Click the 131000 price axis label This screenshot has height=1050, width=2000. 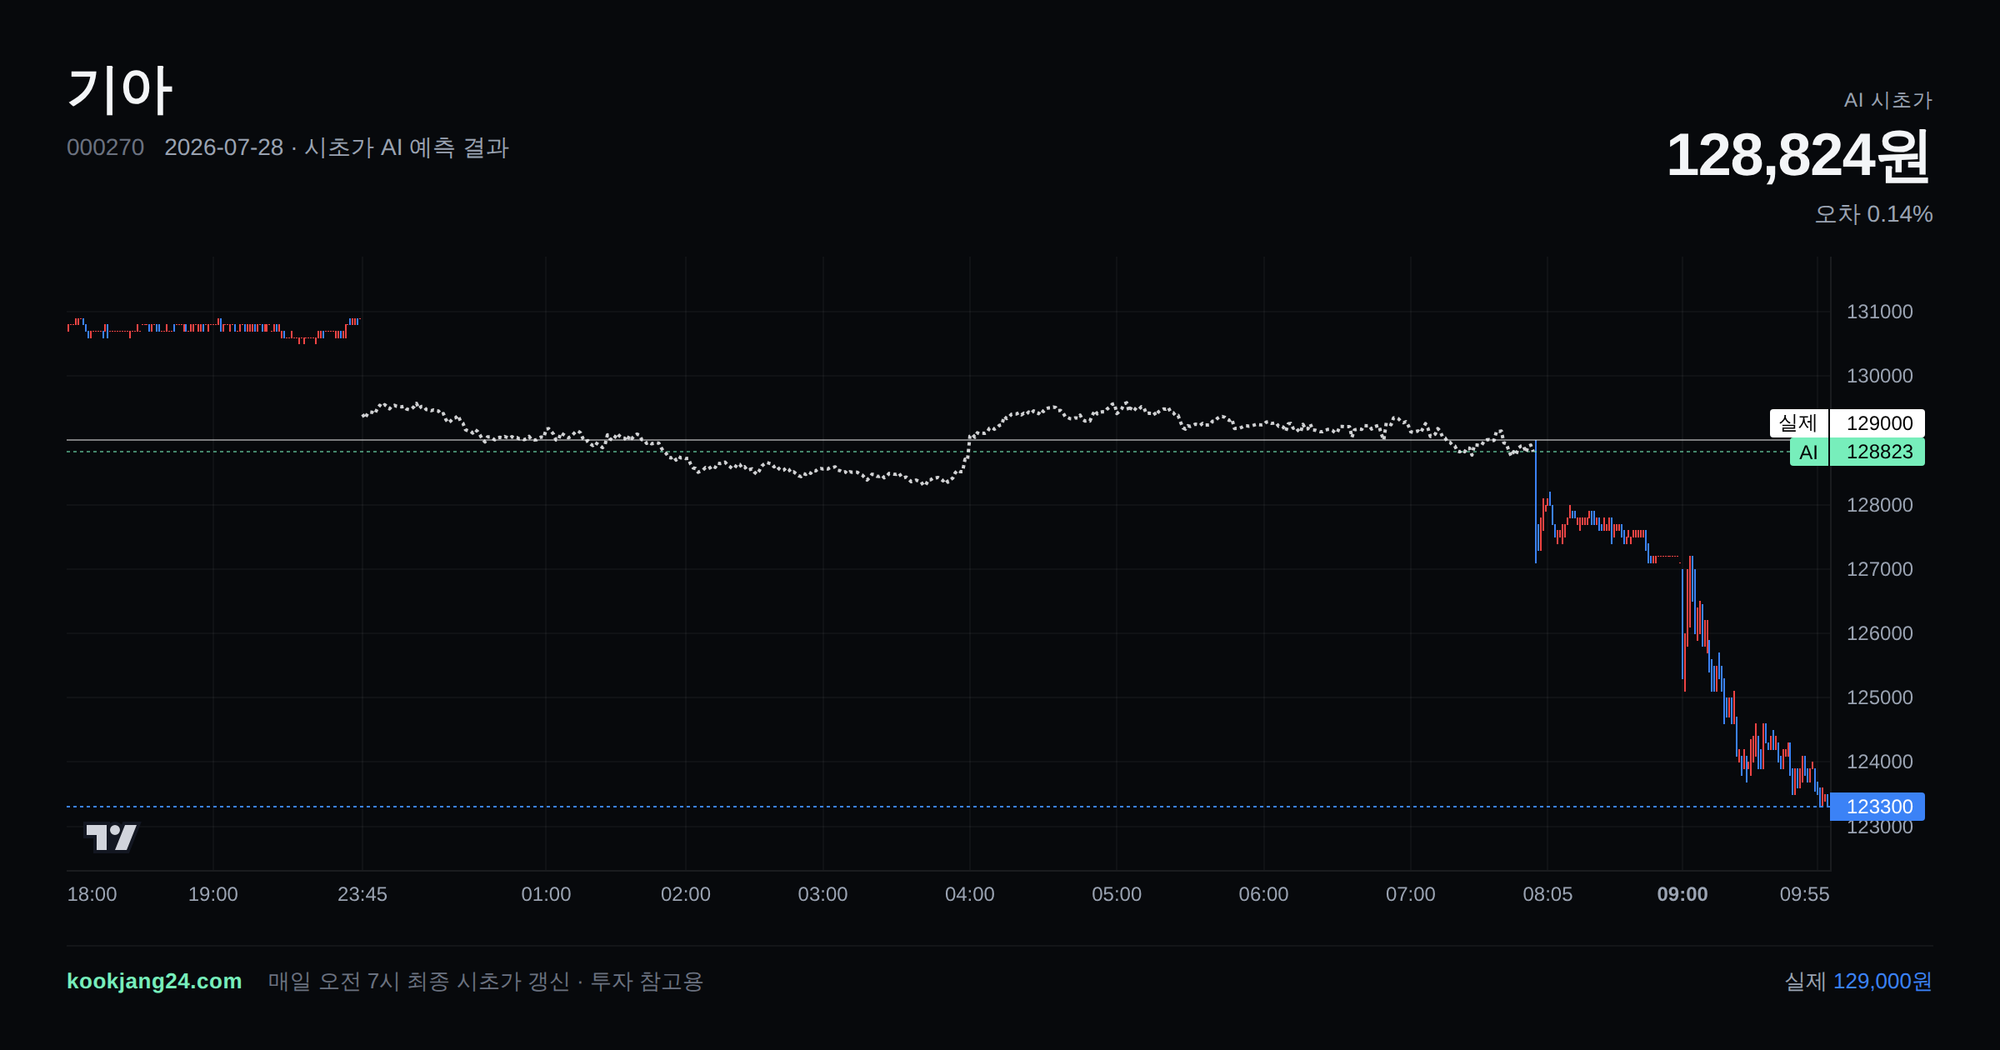point(1879,312)
